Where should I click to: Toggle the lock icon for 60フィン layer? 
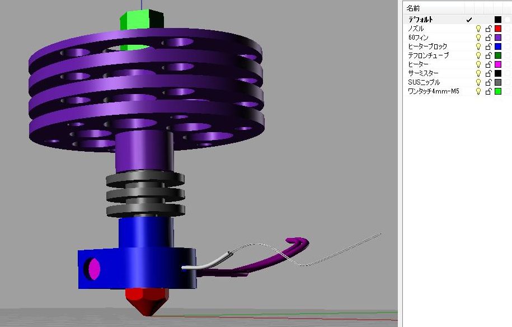(488, 38)
